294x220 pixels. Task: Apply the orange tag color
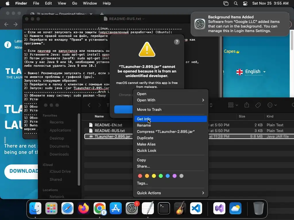pyautogui.click(x=147, y=176)
